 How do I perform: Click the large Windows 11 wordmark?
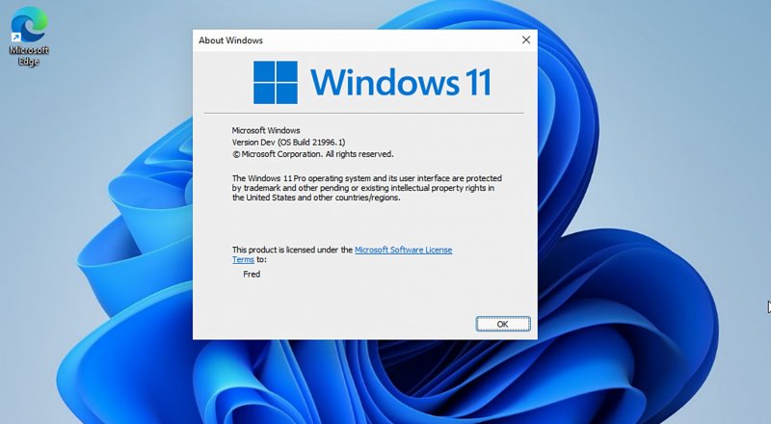pos(401,82)
